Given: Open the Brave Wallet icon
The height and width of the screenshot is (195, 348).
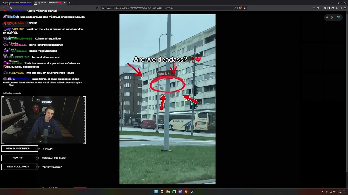Looking at the screenshot, I should pyautogui.click(x=333, y=8).
